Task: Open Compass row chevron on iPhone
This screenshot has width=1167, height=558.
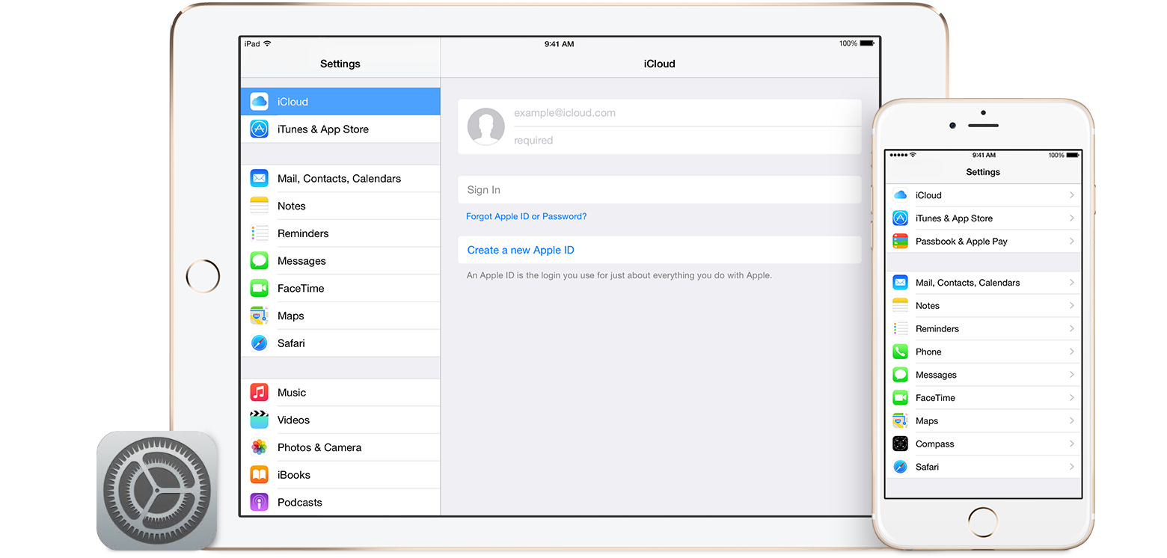Action: (1072, 444)
